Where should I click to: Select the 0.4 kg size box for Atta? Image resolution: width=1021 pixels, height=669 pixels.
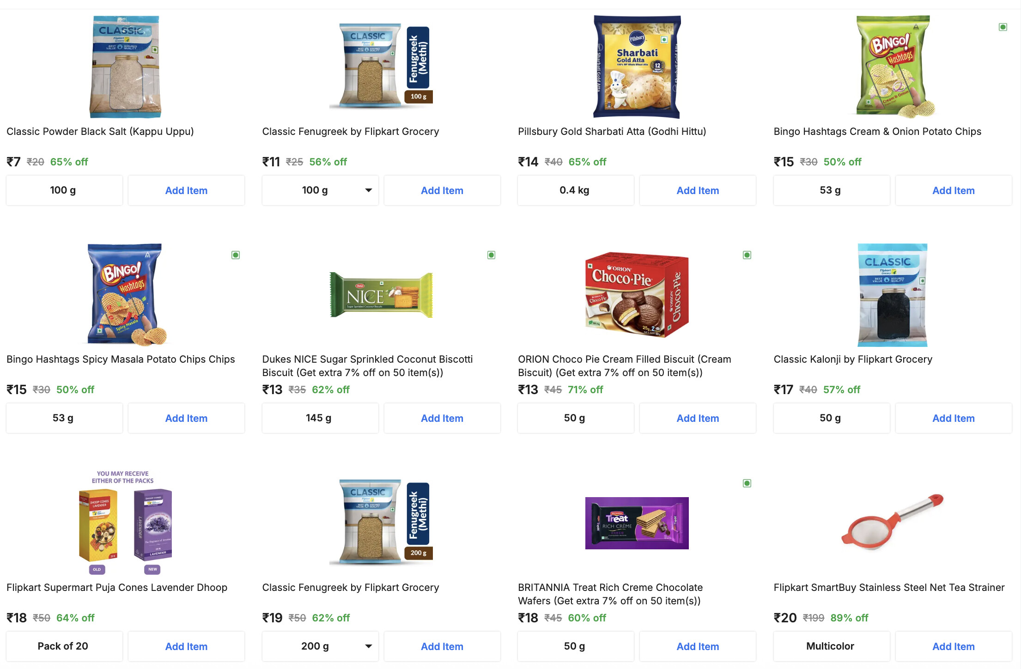[575, 190]
